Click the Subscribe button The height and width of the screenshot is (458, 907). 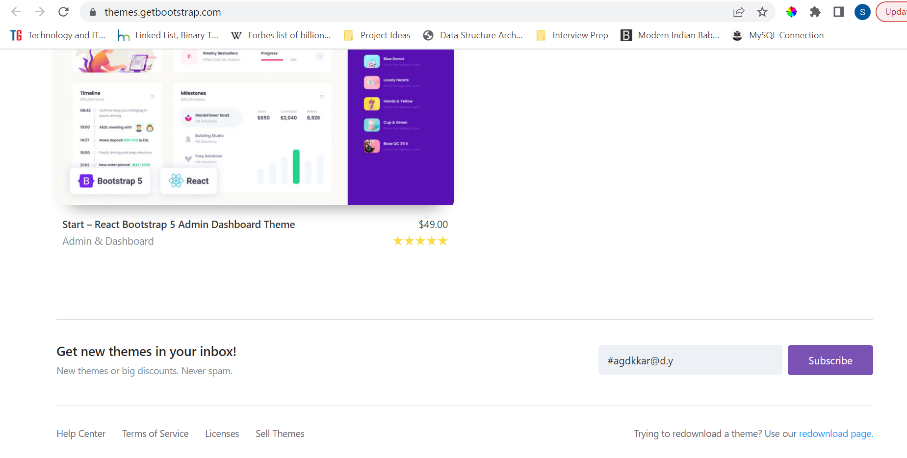coord(830,360)
